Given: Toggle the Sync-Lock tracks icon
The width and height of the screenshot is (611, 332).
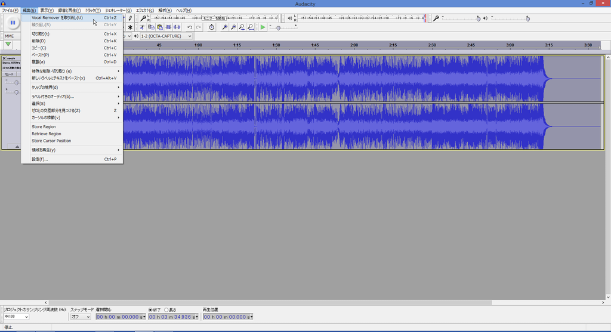Looking at the screenshot, I should (x=212, y=27).
